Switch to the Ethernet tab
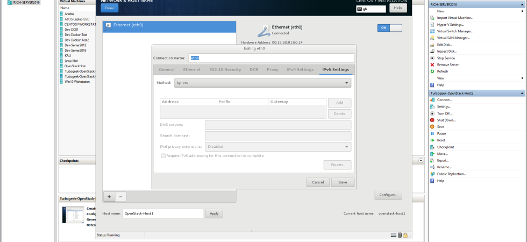This screenshot has width=527, height=242. tap(192, 69)
